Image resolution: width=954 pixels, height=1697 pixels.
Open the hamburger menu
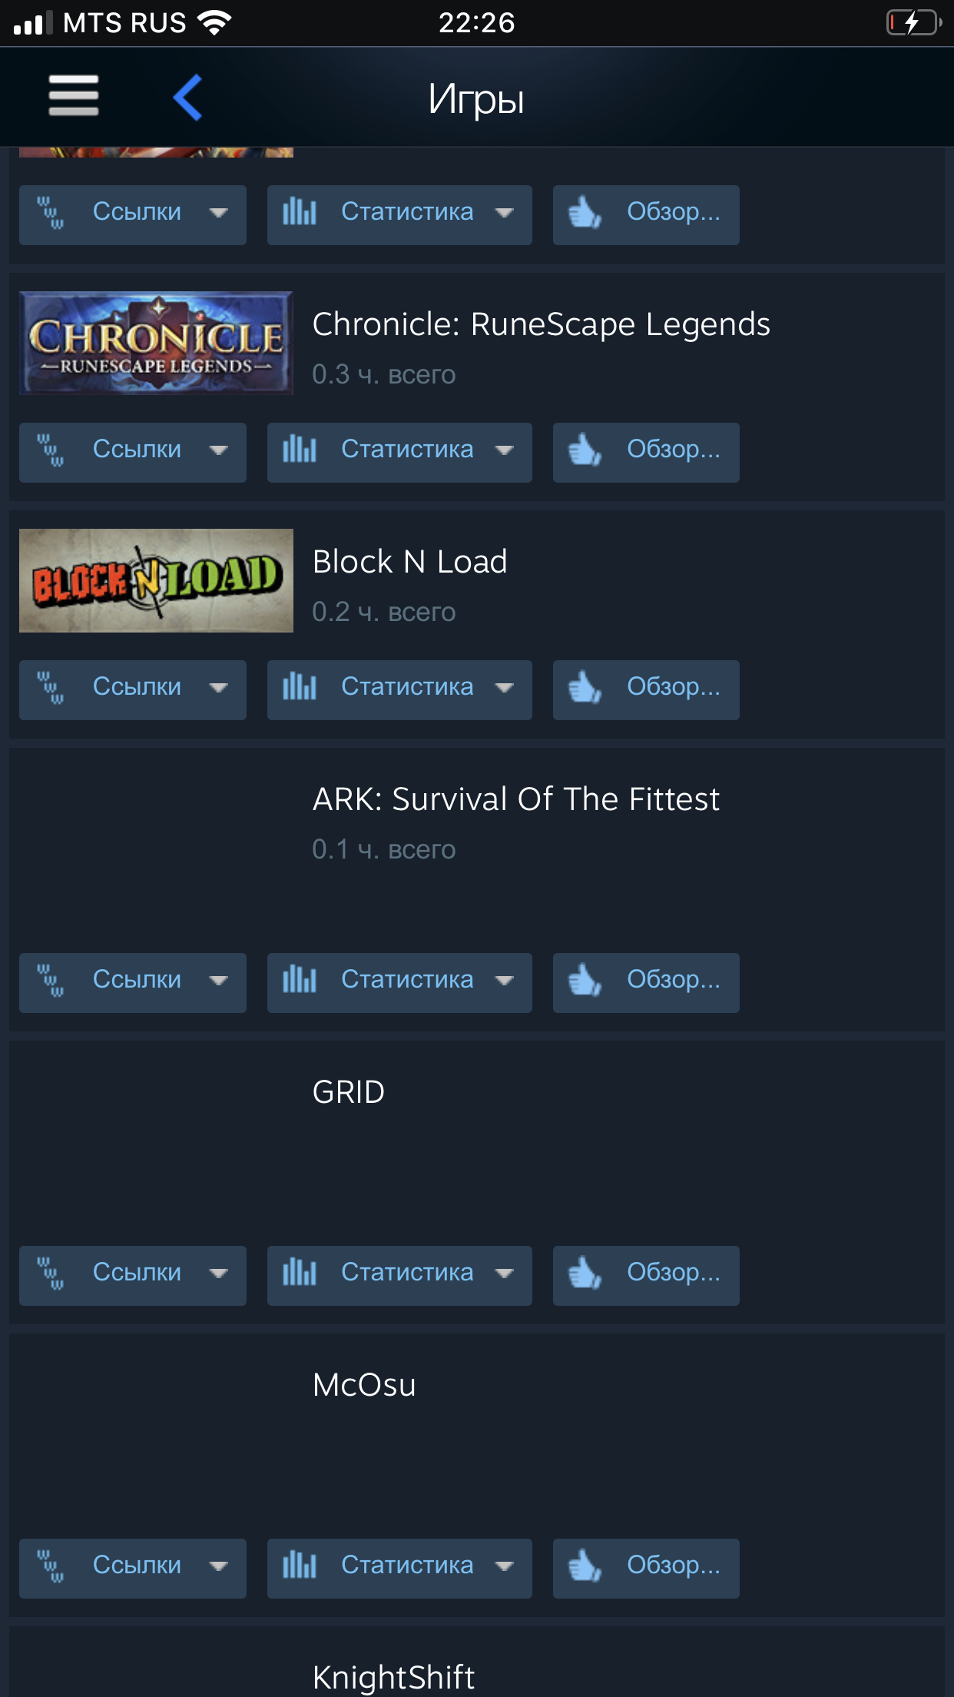[x=74, y=96]
